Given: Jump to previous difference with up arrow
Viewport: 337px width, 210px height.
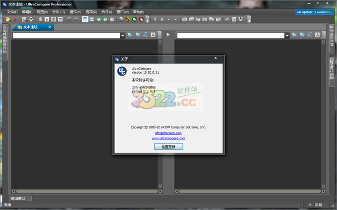Looking at the screenshot, I should [x=162, y=19].
